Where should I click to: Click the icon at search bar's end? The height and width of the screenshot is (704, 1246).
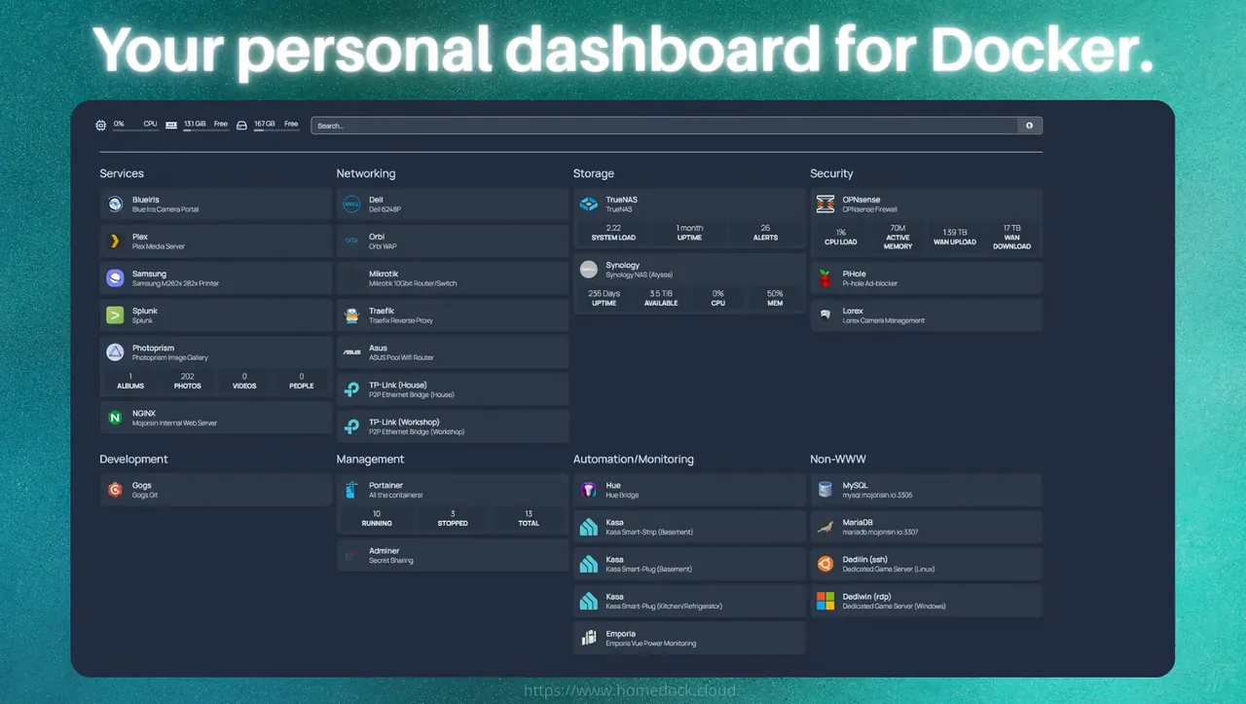[1030, 126]
